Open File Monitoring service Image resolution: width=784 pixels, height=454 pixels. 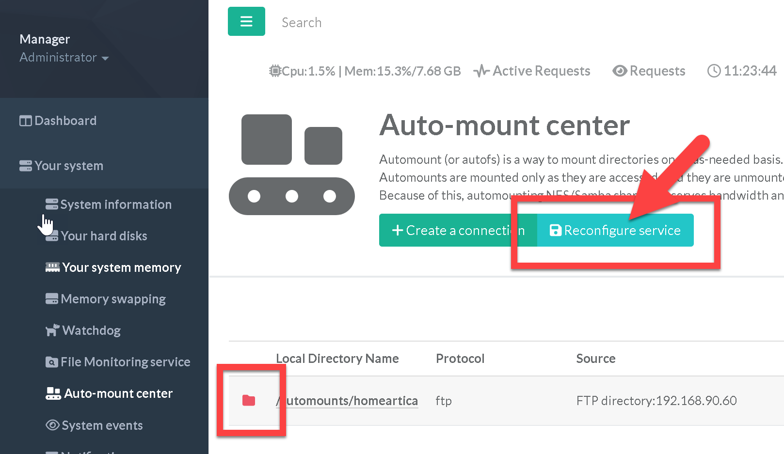click(125, 362)
